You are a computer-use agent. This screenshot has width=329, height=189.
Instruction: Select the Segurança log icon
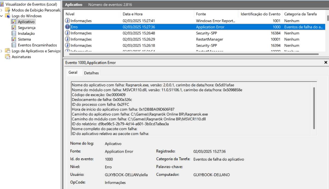pyautogui.click(x=14, y=28)
